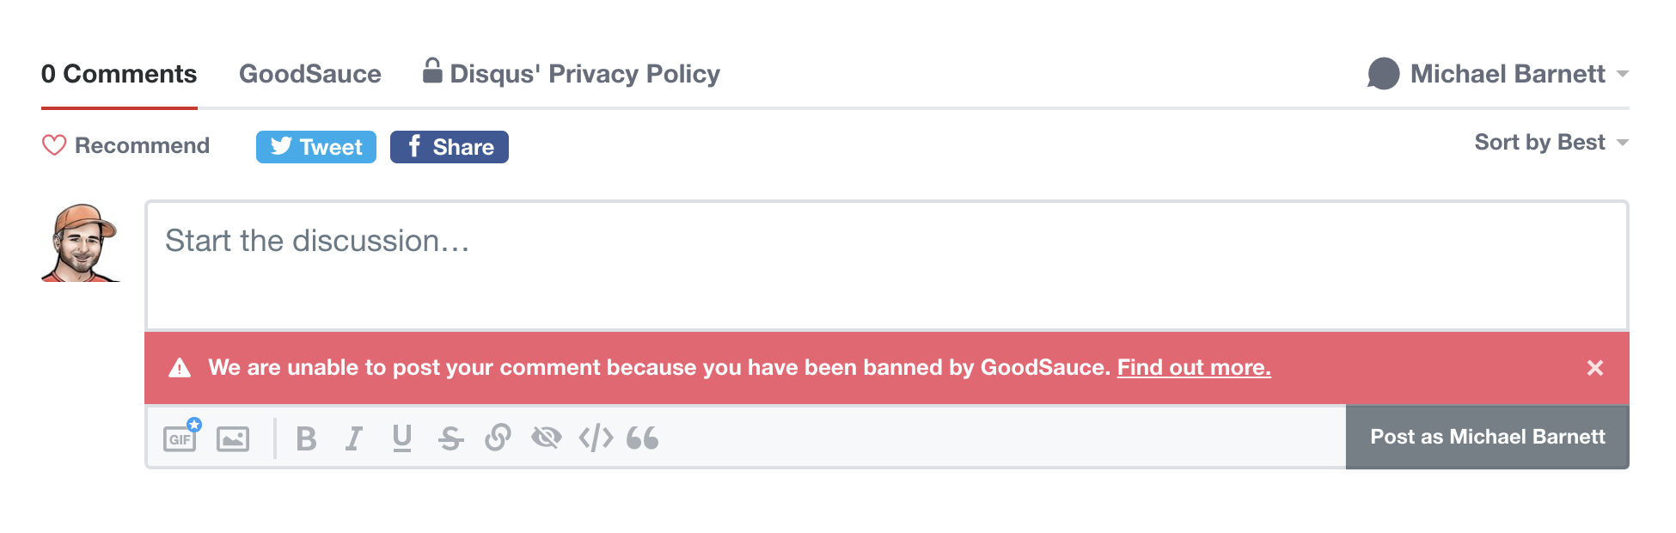This screenshot has width=1676, height=533.
Task: Open the GoodSauce community tab
Action: tap(309, 74)
